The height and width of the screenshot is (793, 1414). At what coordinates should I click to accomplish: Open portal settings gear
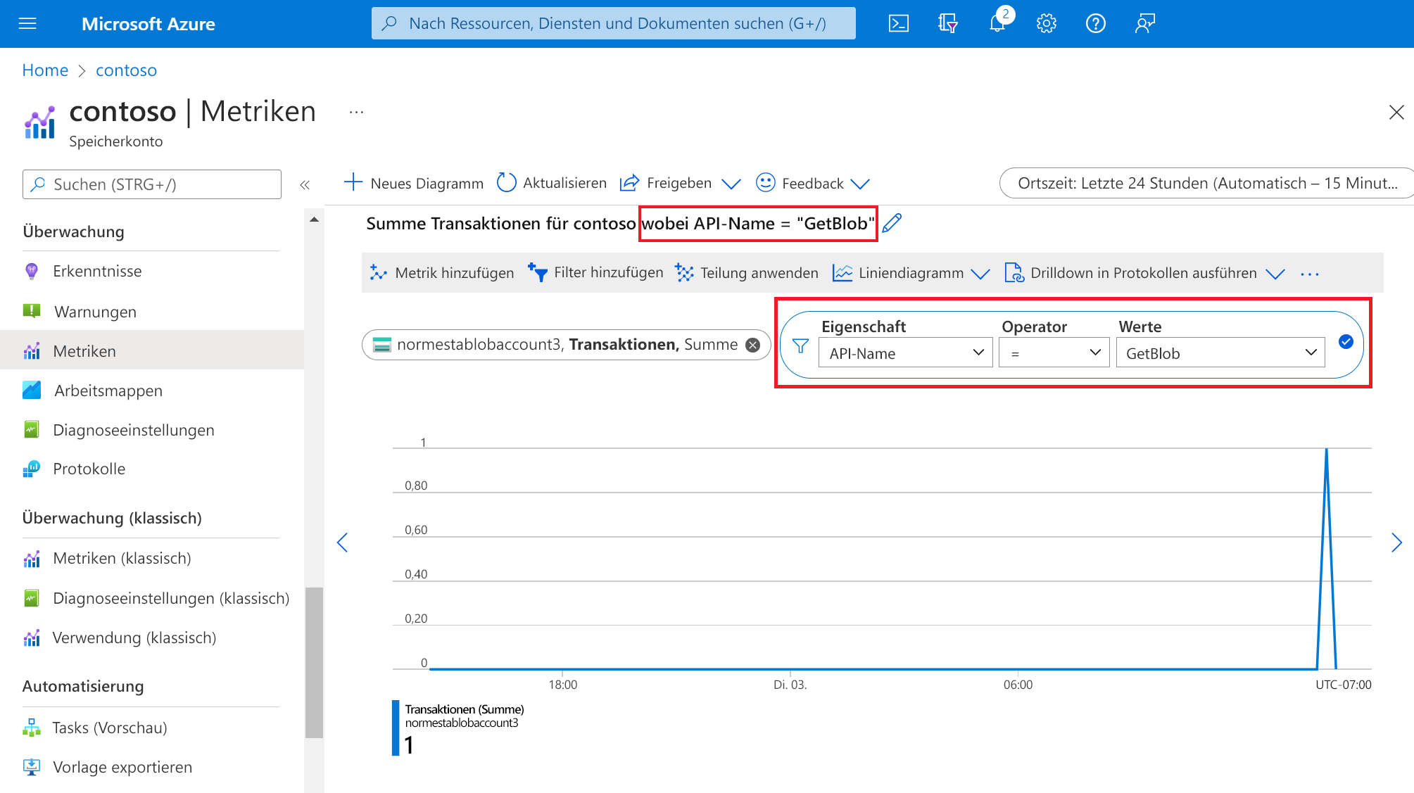tap(1047, 24)
